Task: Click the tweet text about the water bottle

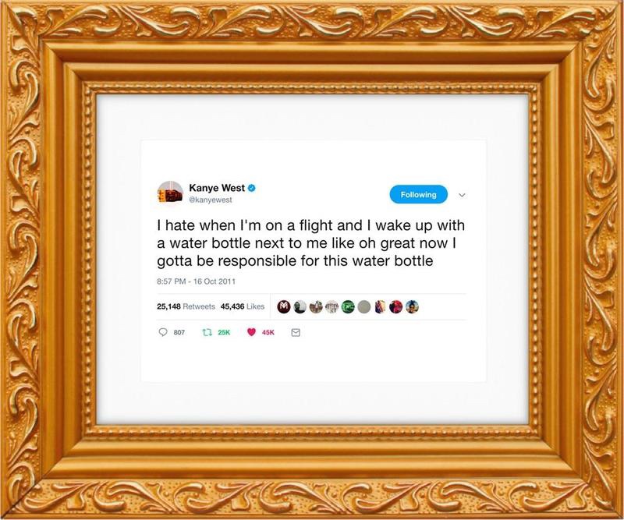Action: 310,243
